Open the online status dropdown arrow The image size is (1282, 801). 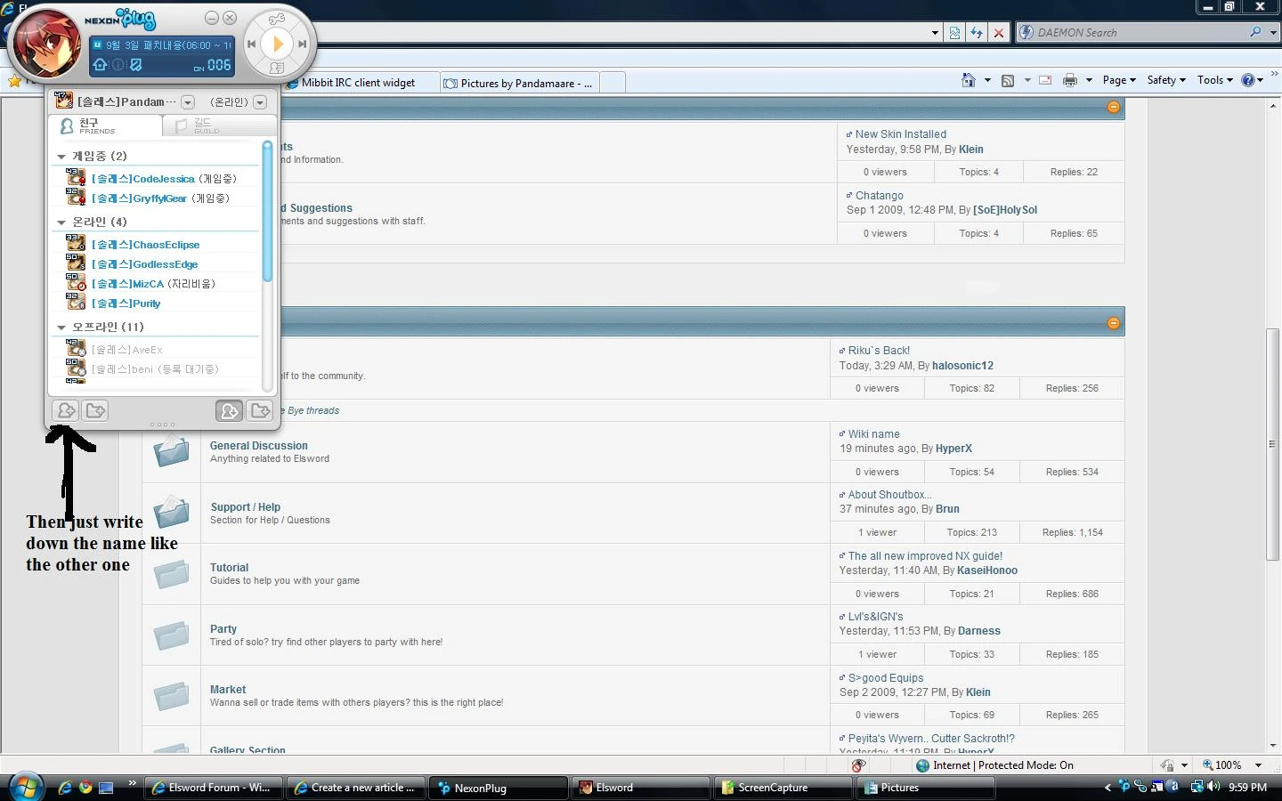click(x=260, y=102)
